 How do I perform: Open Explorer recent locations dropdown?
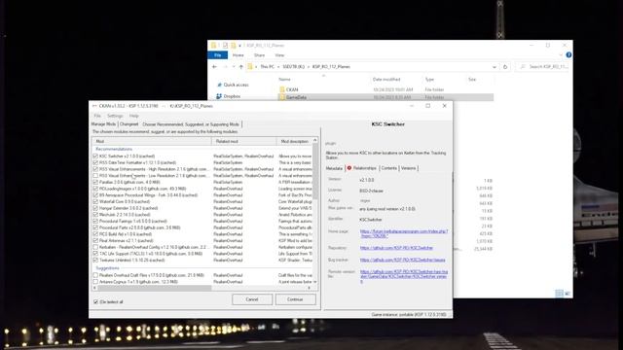pos(234,67)
